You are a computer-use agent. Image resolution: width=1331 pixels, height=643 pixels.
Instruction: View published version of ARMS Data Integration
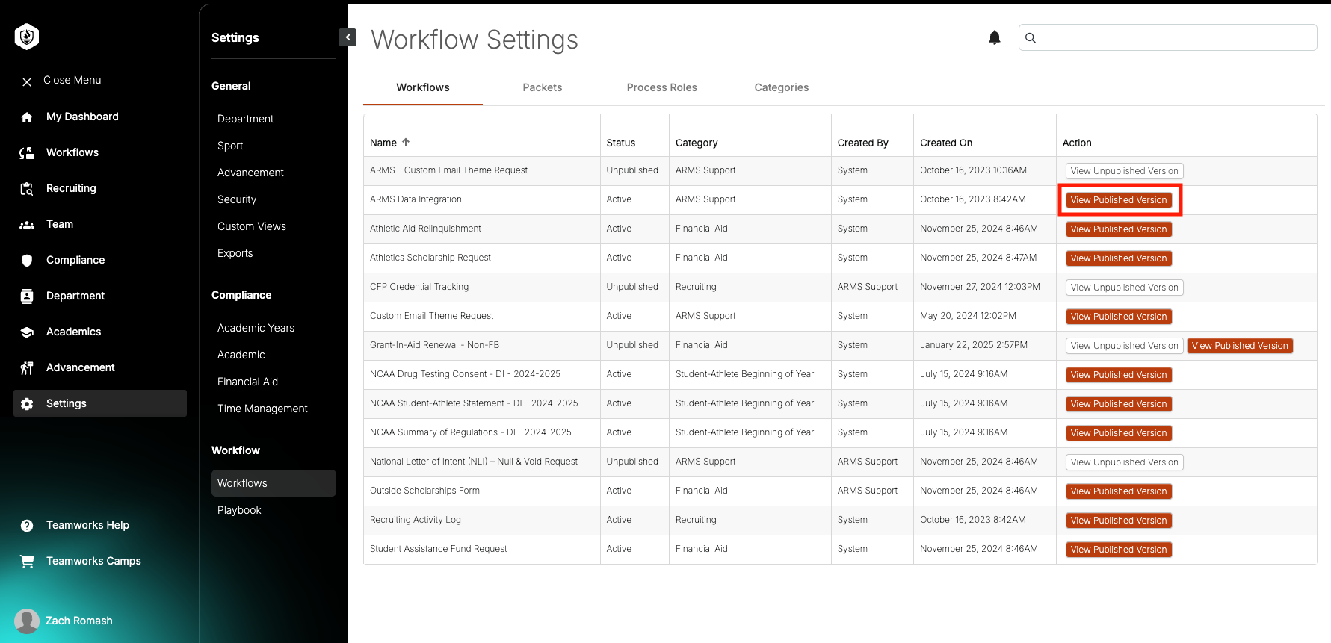pyautogui.click(x=1119, y=200)
